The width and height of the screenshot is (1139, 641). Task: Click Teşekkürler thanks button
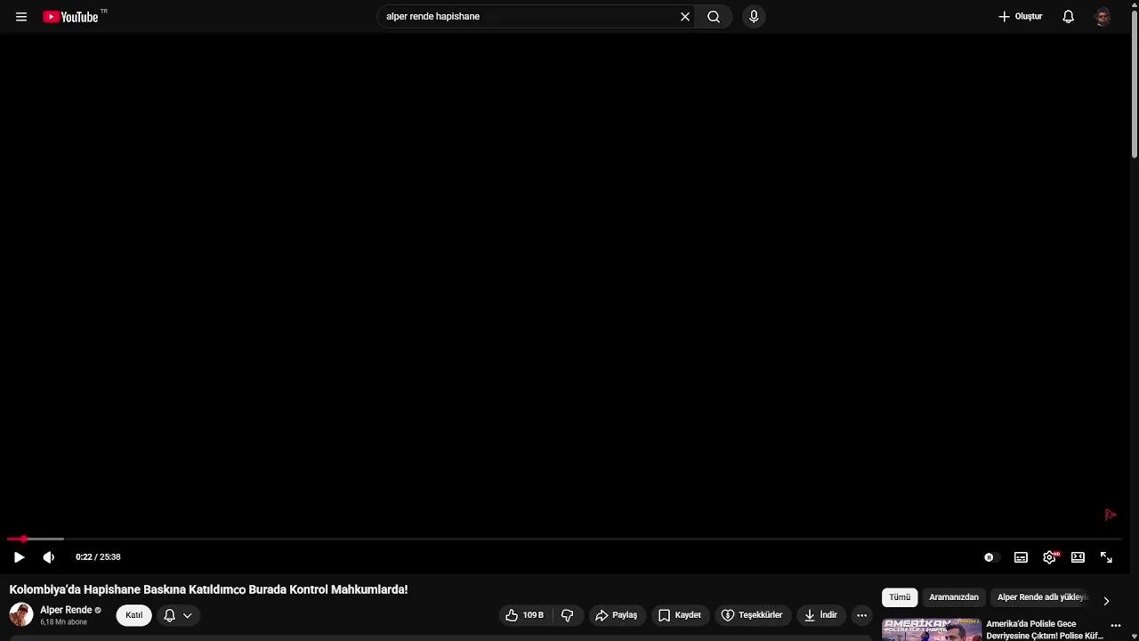click(x=753, y=615)
